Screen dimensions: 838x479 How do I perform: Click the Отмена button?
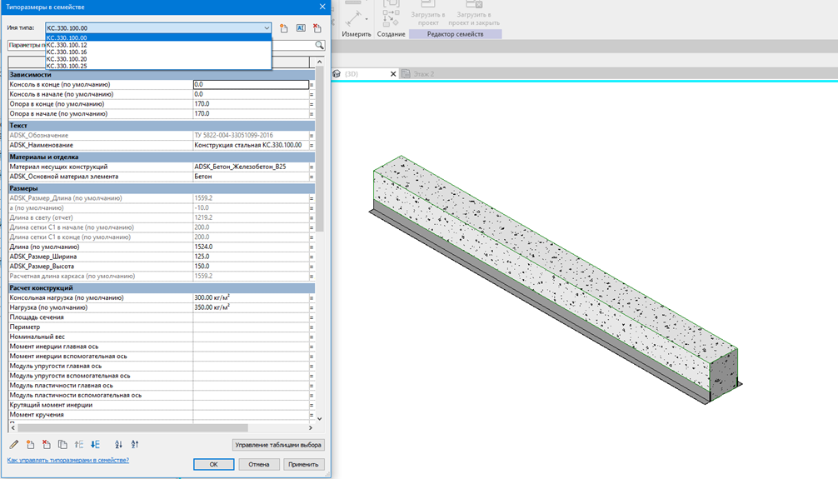[x=259, y=464]
